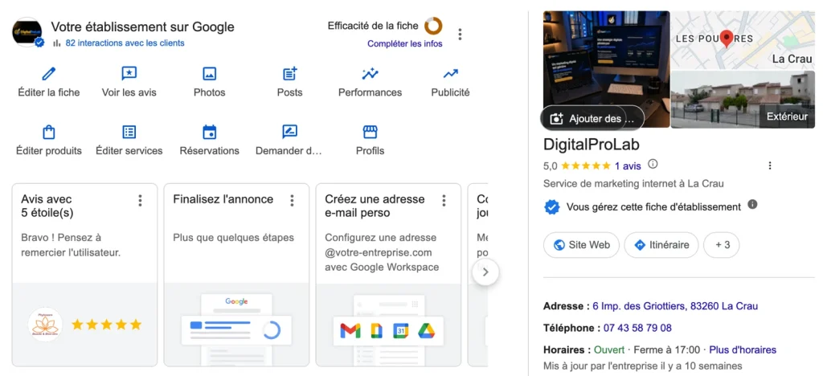
Task: Click the Créez une adresse e-mail perso card
Action: pos(388,275)
